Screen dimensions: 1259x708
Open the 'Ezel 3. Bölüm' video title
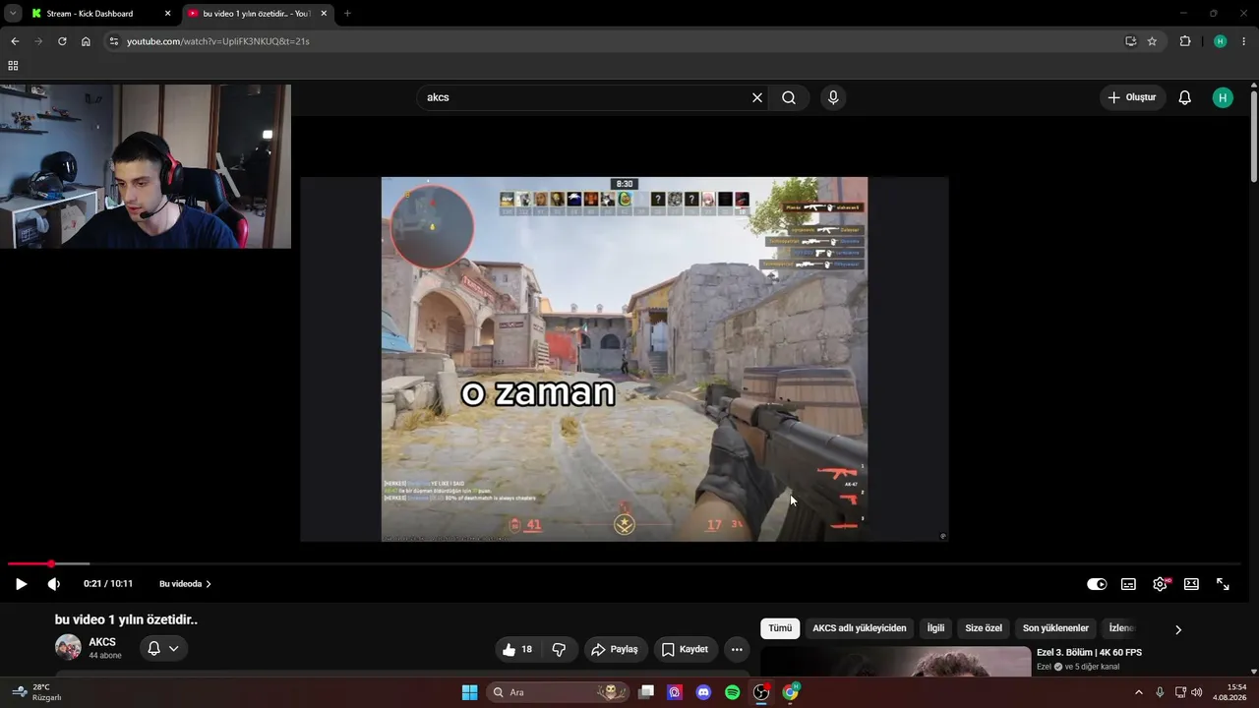click(x=1089, y=652)
